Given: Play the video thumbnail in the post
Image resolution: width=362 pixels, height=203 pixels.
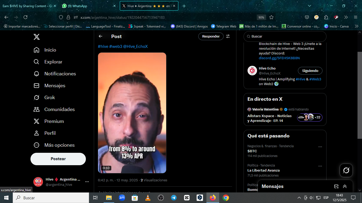Looking at the screenshot, I should point(132,113).
